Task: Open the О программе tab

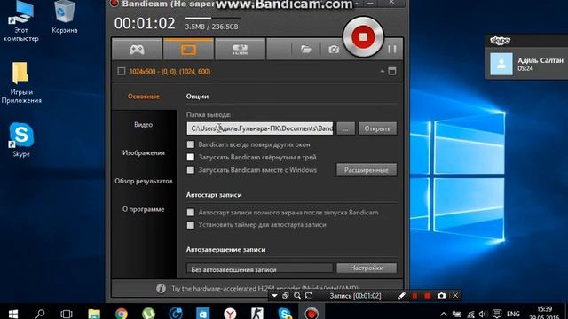Action: (x=144, y=209)
